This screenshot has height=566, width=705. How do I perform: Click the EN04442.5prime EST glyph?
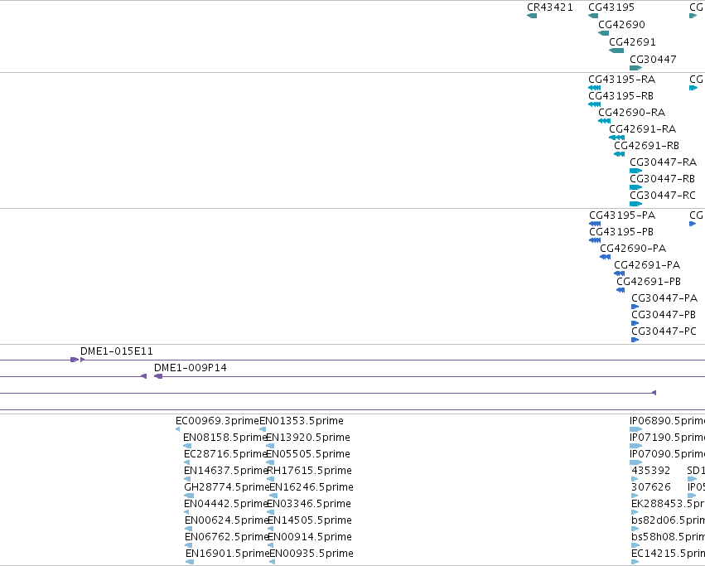coord(186,512)
